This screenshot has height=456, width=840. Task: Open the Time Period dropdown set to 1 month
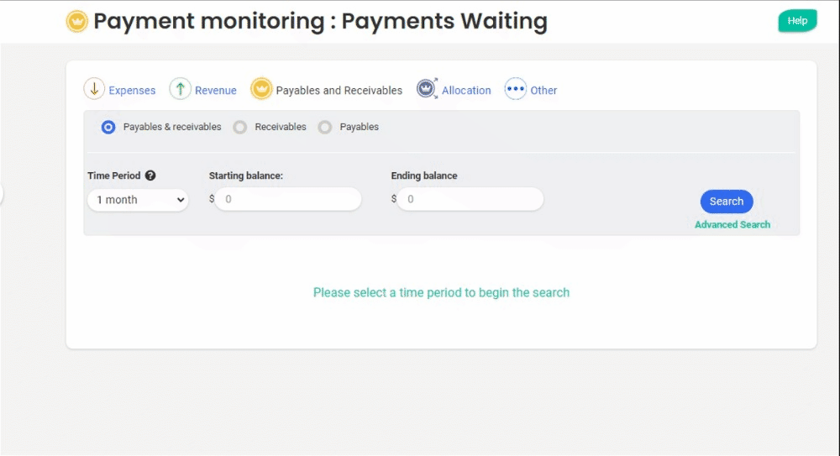point(138,200)
